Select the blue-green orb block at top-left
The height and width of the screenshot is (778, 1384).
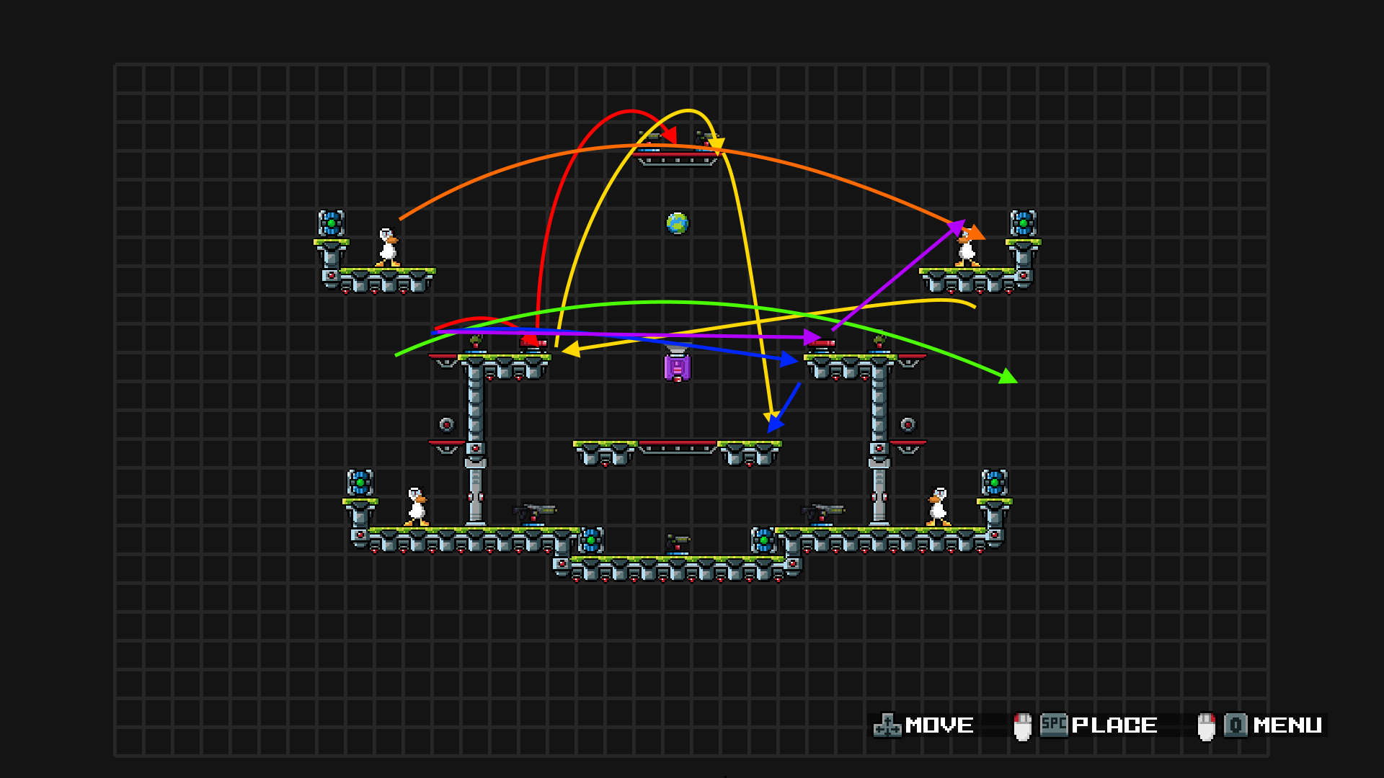332,223
